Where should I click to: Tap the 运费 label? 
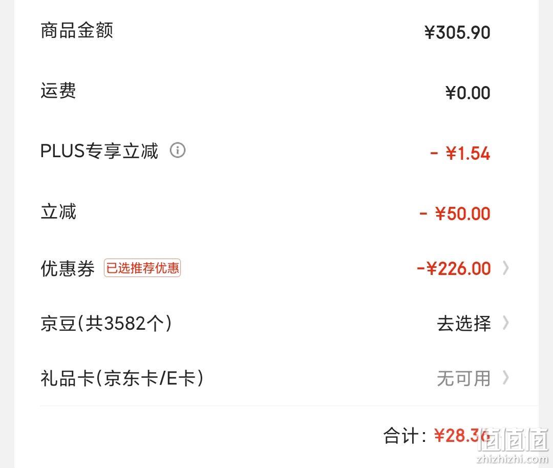click(x=58, y=91)
